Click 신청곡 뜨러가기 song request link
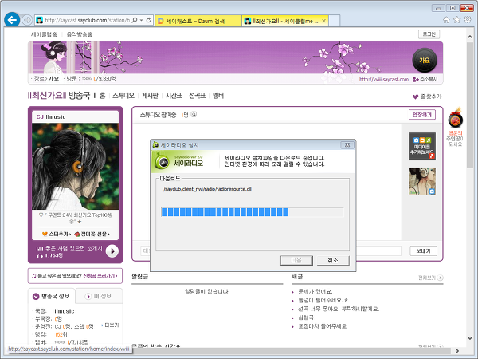This screenshot has height=359, width=478. (100, 276)
